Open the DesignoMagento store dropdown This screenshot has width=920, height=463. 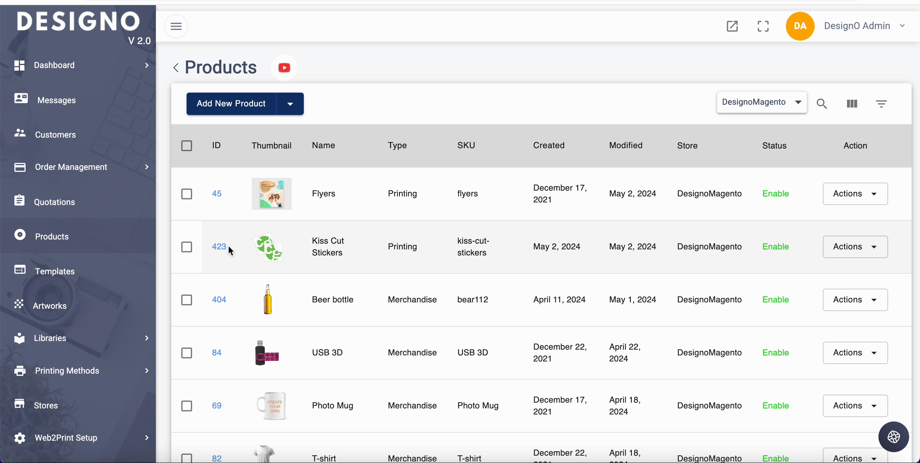762,102
